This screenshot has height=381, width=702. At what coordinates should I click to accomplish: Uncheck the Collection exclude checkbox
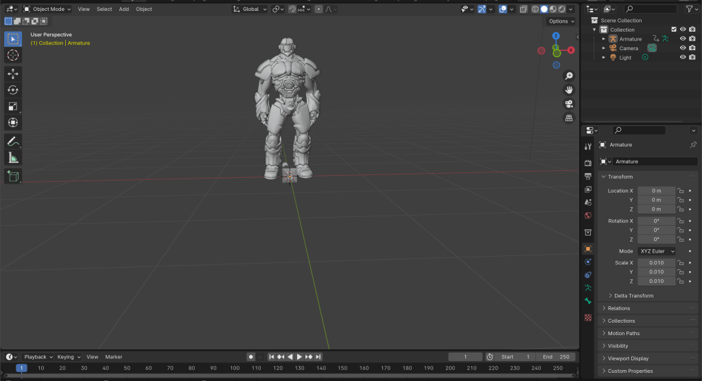674,30
